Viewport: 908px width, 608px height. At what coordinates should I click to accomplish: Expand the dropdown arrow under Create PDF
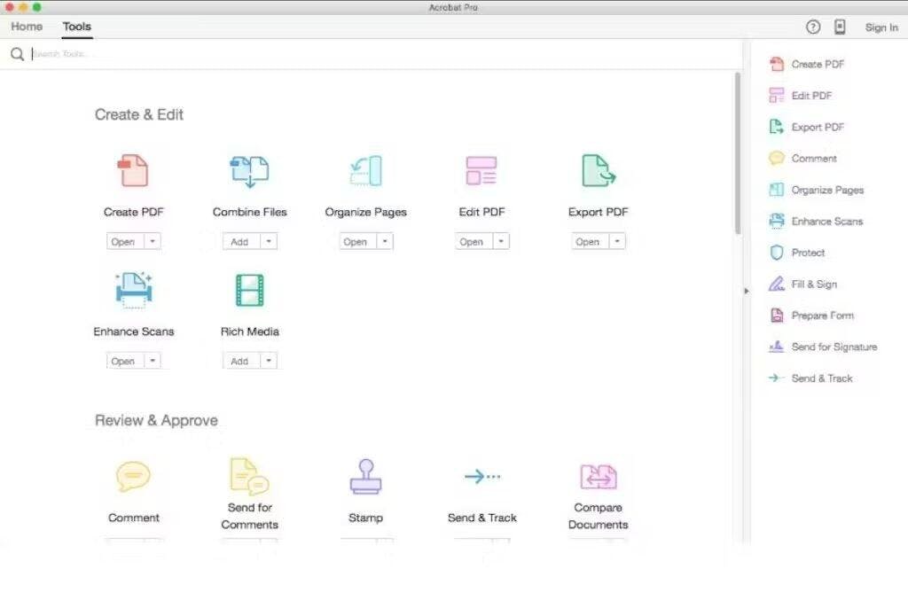tap(152, 242)
